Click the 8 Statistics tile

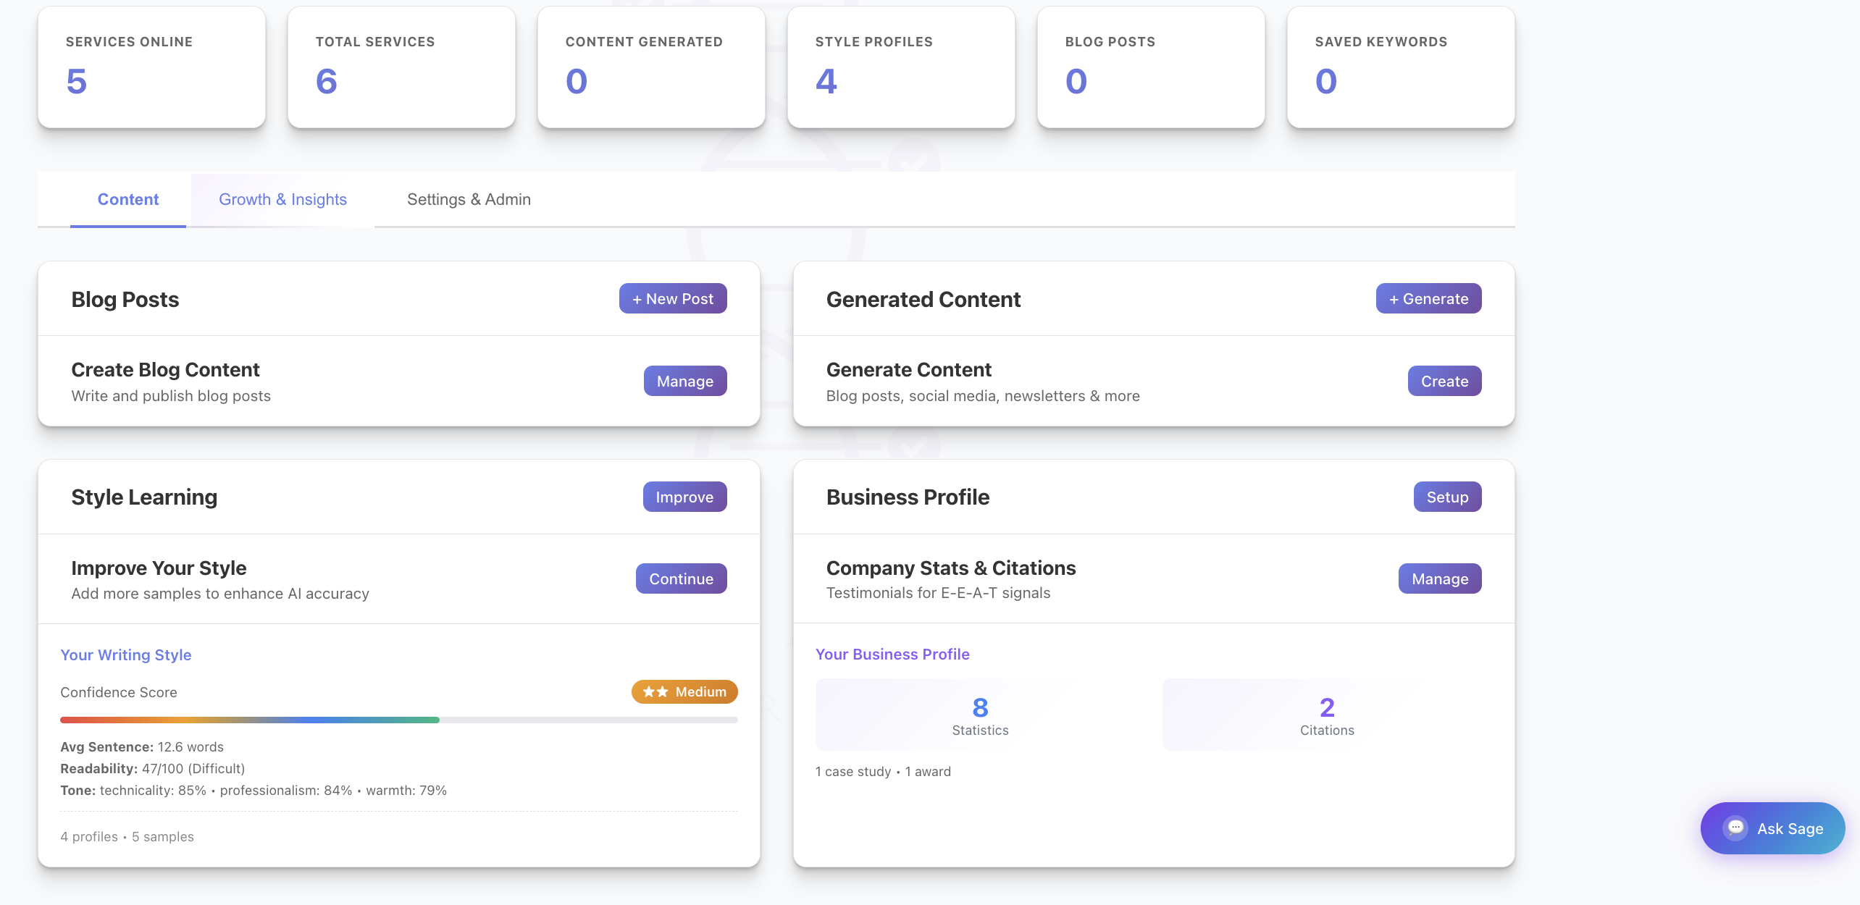(x=979, y=715)
